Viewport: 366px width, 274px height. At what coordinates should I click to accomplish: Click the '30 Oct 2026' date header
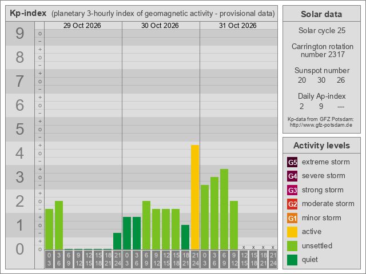[160, 25]
